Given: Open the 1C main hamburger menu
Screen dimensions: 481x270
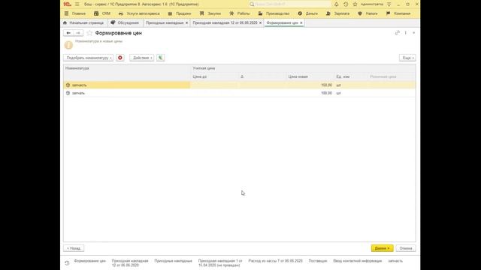Looking at the screenshot, I should coord(77,4).
